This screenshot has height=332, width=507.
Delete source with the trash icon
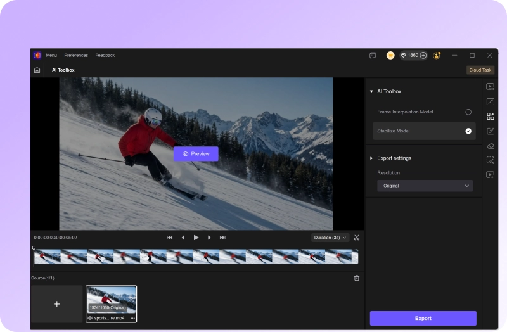coord(357,278)
